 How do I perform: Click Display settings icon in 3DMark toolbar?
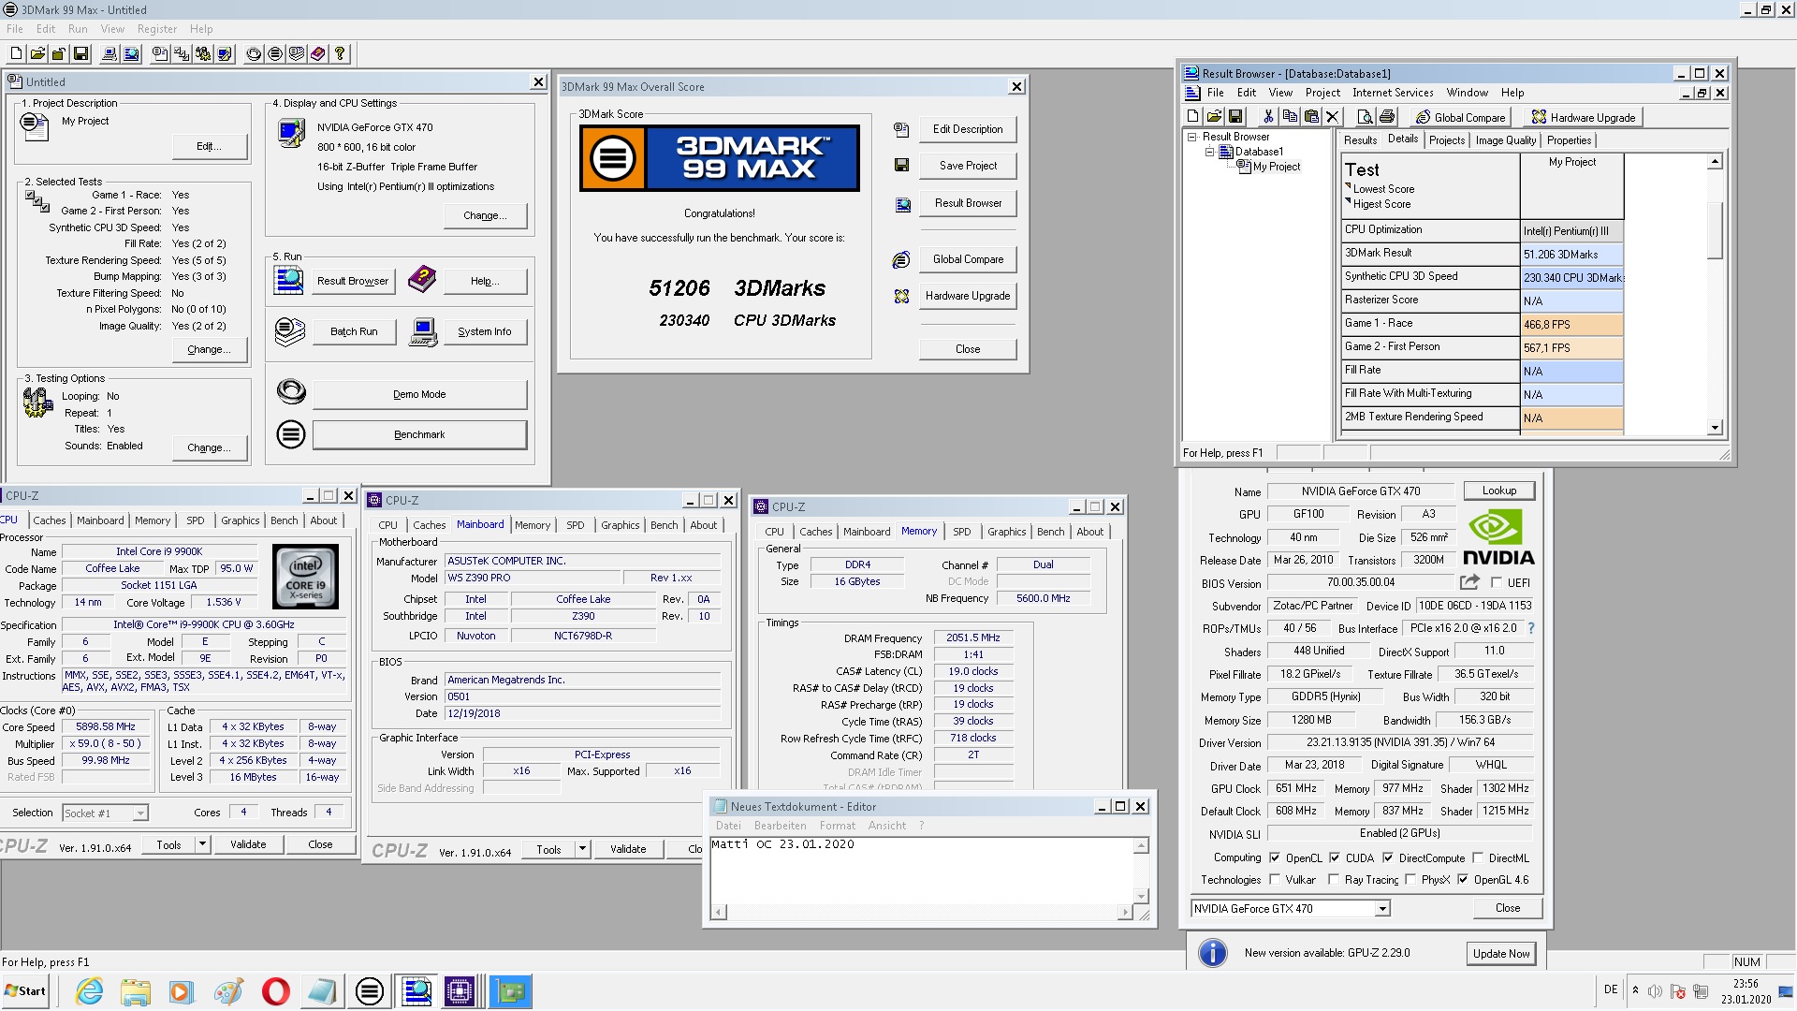tap(225, 54)
